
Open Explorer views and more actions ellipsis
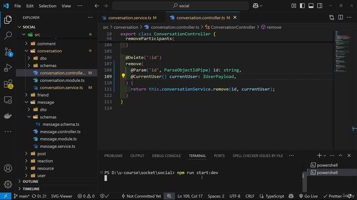[x=90, y=17]
